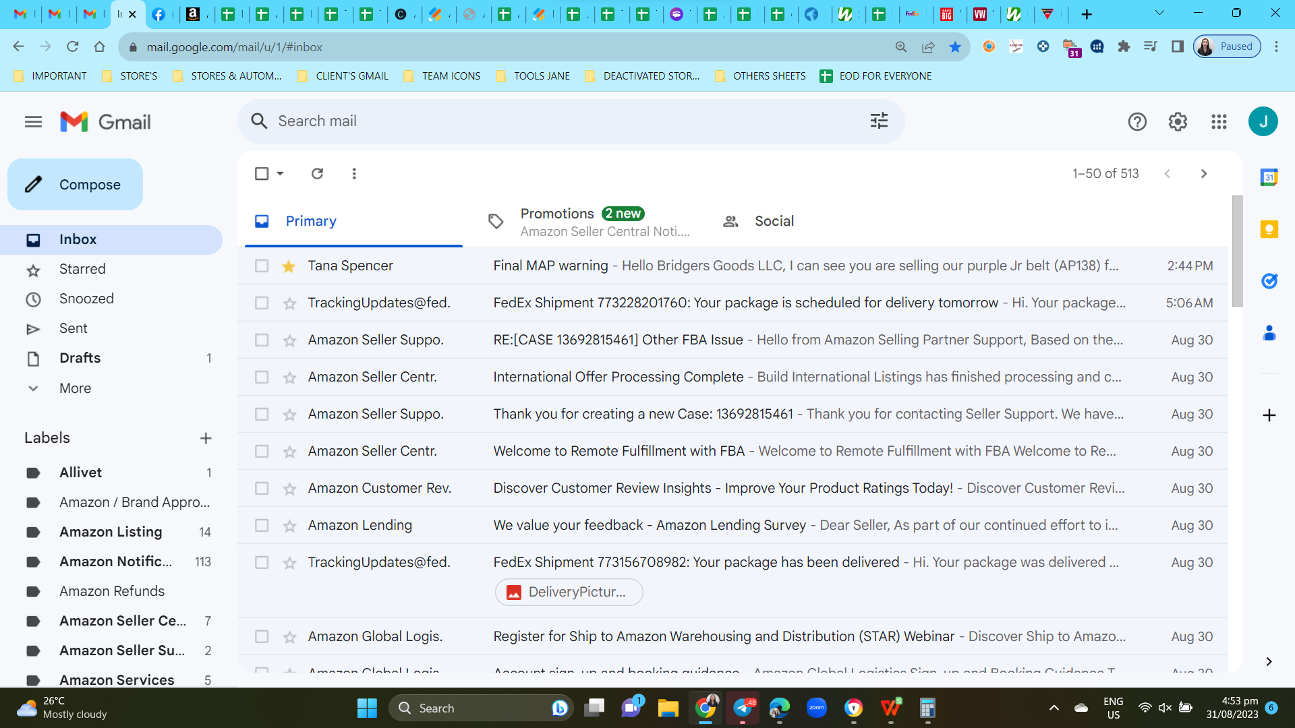The height and width of the screenshot is (728, 1295).
Task: Select FedEx scheduled delivery email checkbox
Action: tap(262, 303)
